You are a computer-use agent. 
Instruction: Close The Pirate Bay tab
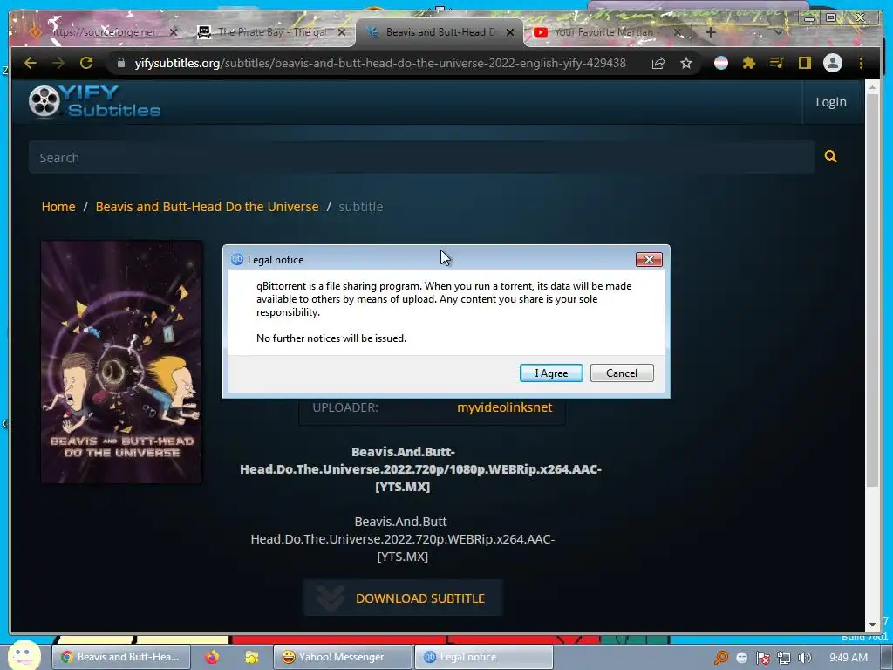[x=342, y=32]
